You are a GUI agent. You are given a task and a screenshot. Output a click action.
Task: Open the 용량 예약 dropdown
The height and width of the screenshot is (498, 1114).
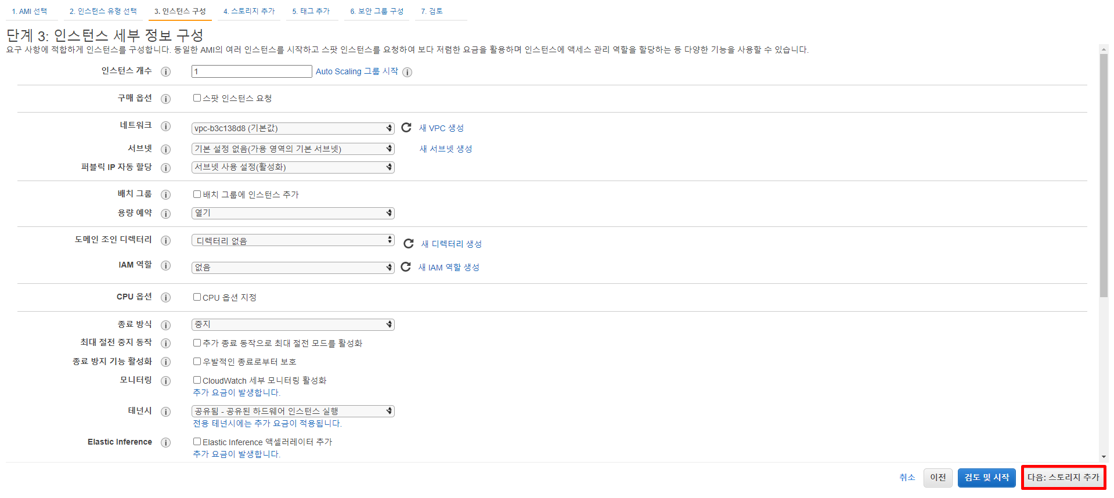click(293, 213)
